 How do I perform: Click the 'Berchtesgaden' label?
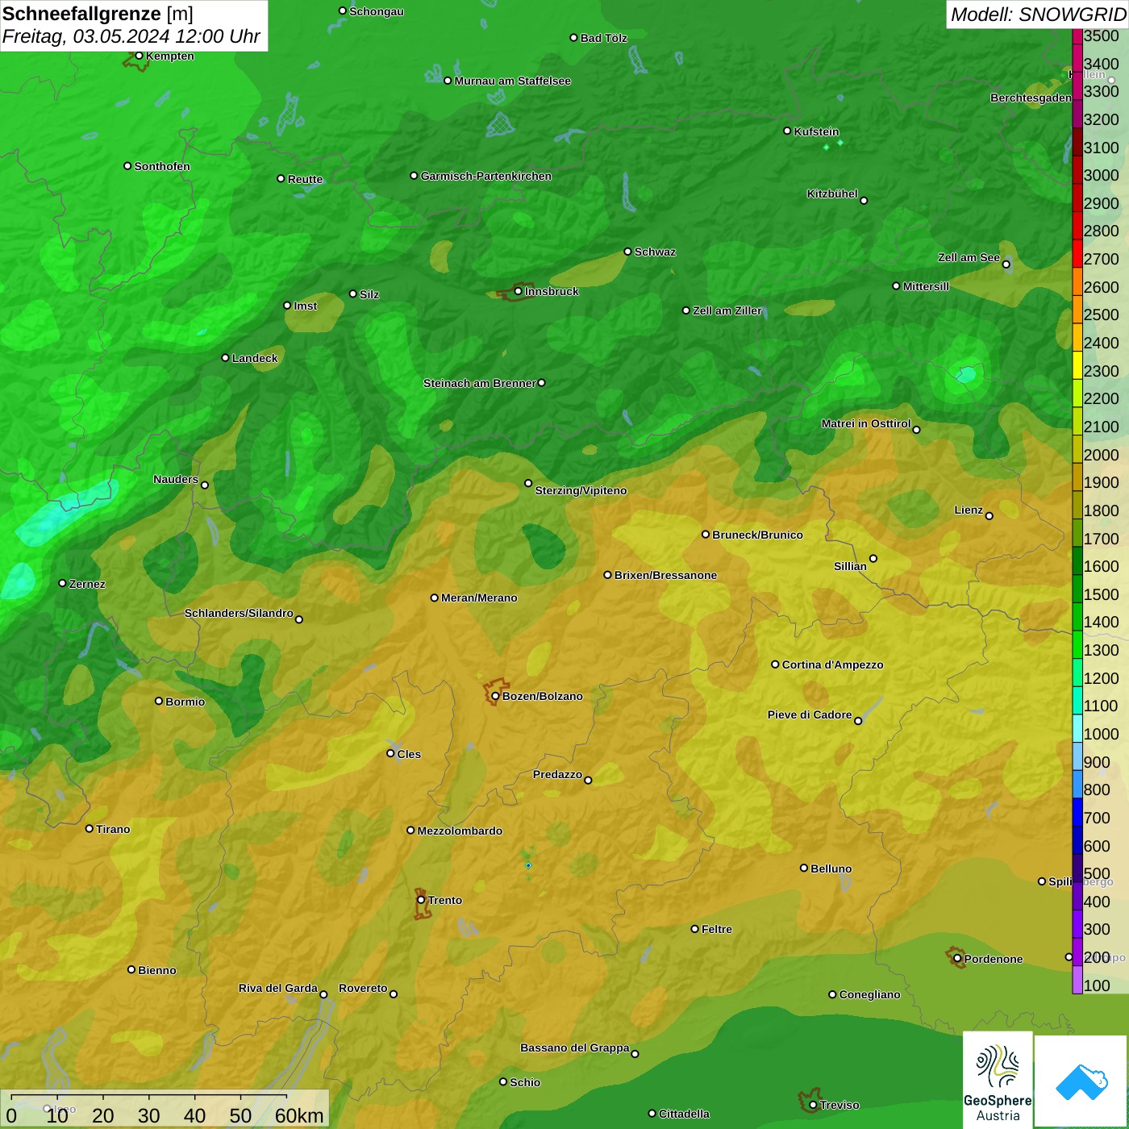(1031, 98)
